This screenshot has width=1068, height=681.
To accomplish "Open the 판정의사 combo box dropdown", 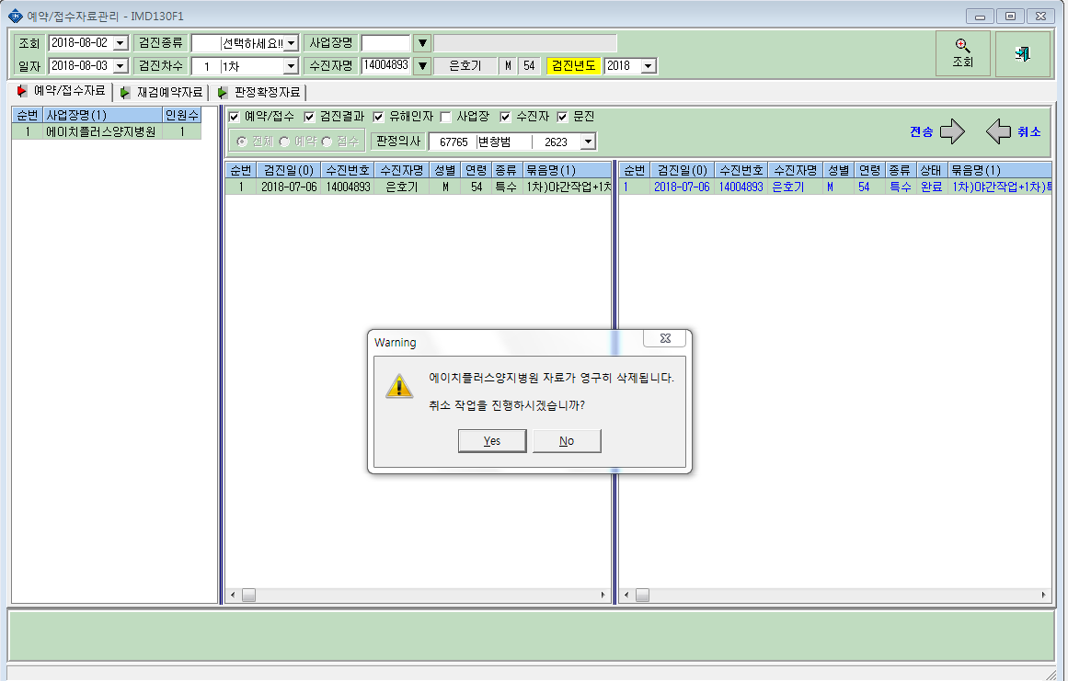I will [x=588, y=142].
